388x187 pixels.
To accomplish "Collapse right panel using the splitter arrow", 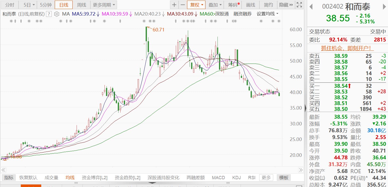I will click(x=305, y=108).
